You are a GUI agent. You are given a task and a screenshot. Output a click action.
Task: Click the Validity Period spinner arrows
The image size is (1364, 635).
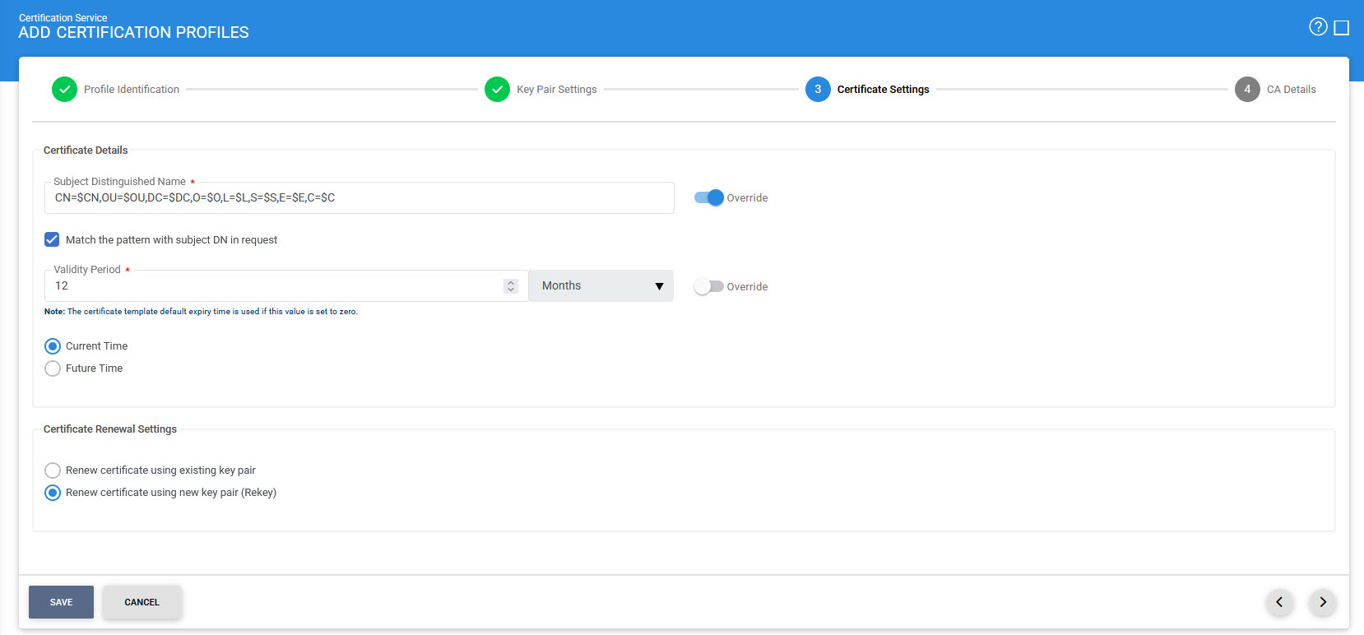[511, 285]
